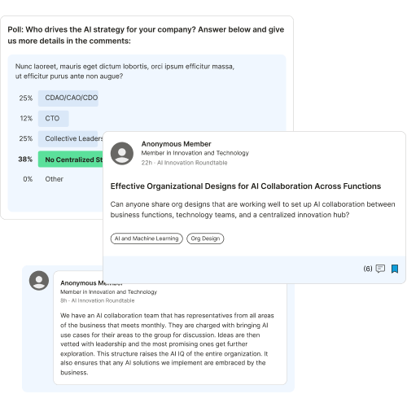Click the Anonymous Member name on question post
The width and height of the screenshot is (407, 407).
click(x=176, y=144)
